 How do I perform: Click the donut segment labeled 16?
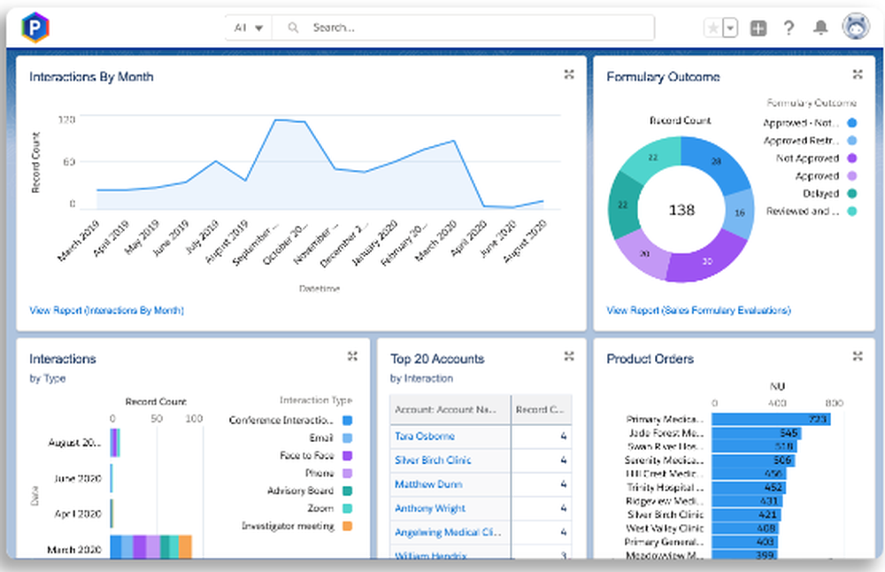[739, 213]
